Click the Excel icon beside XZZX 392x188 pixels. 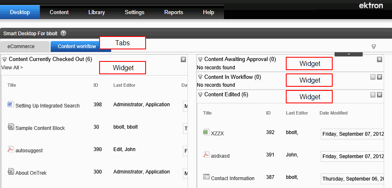point(206,132)
